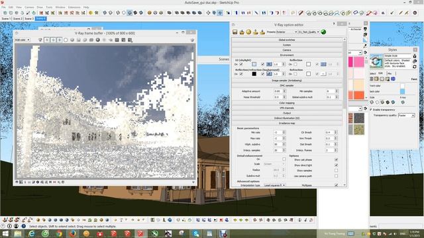The width and height of the screenshot is (424, 238).
Task: Click the yellow sphere icon in SketchUp top toolbar
Action: click(x=91, y=13)
